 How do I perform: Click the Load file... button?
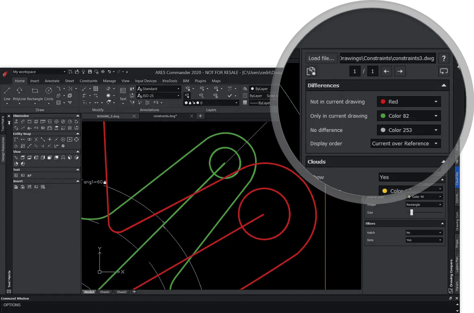321,58
